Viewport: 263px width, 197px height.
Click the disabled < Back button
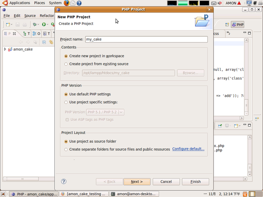click(109, 182)
